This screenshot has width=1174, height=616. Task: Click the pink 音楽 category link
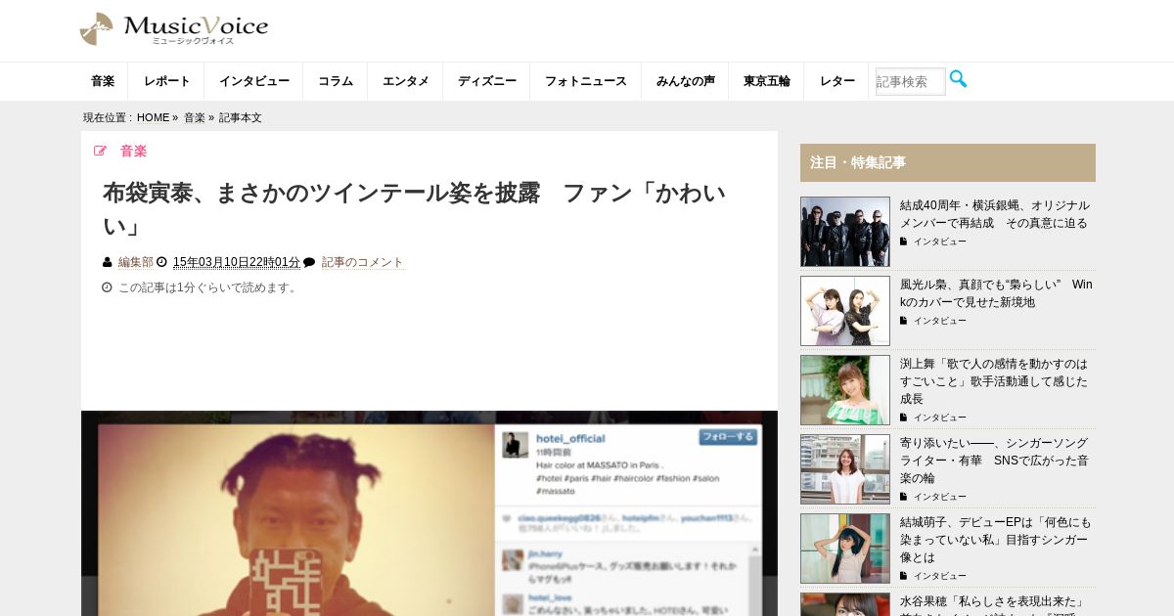coord(134,151)
